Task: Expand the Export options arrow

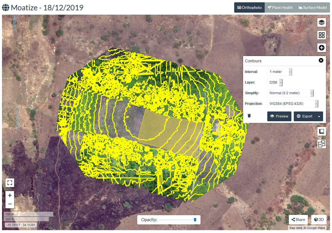Action: pos(318,116)
